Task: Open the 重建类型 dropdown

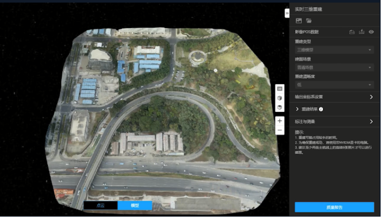Action: click(x=334, y=50)
